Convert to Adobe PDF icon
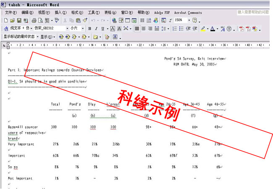This screenshot has height=189, width=273. tap(241, 29)
